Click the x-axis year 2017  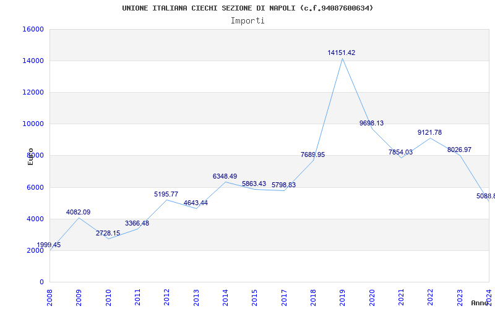pos(284,297)
